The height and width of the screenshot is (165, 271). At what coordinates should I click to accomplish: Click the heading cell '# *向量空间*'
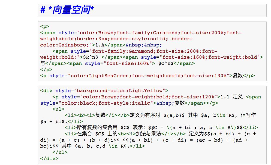point(152,11)
